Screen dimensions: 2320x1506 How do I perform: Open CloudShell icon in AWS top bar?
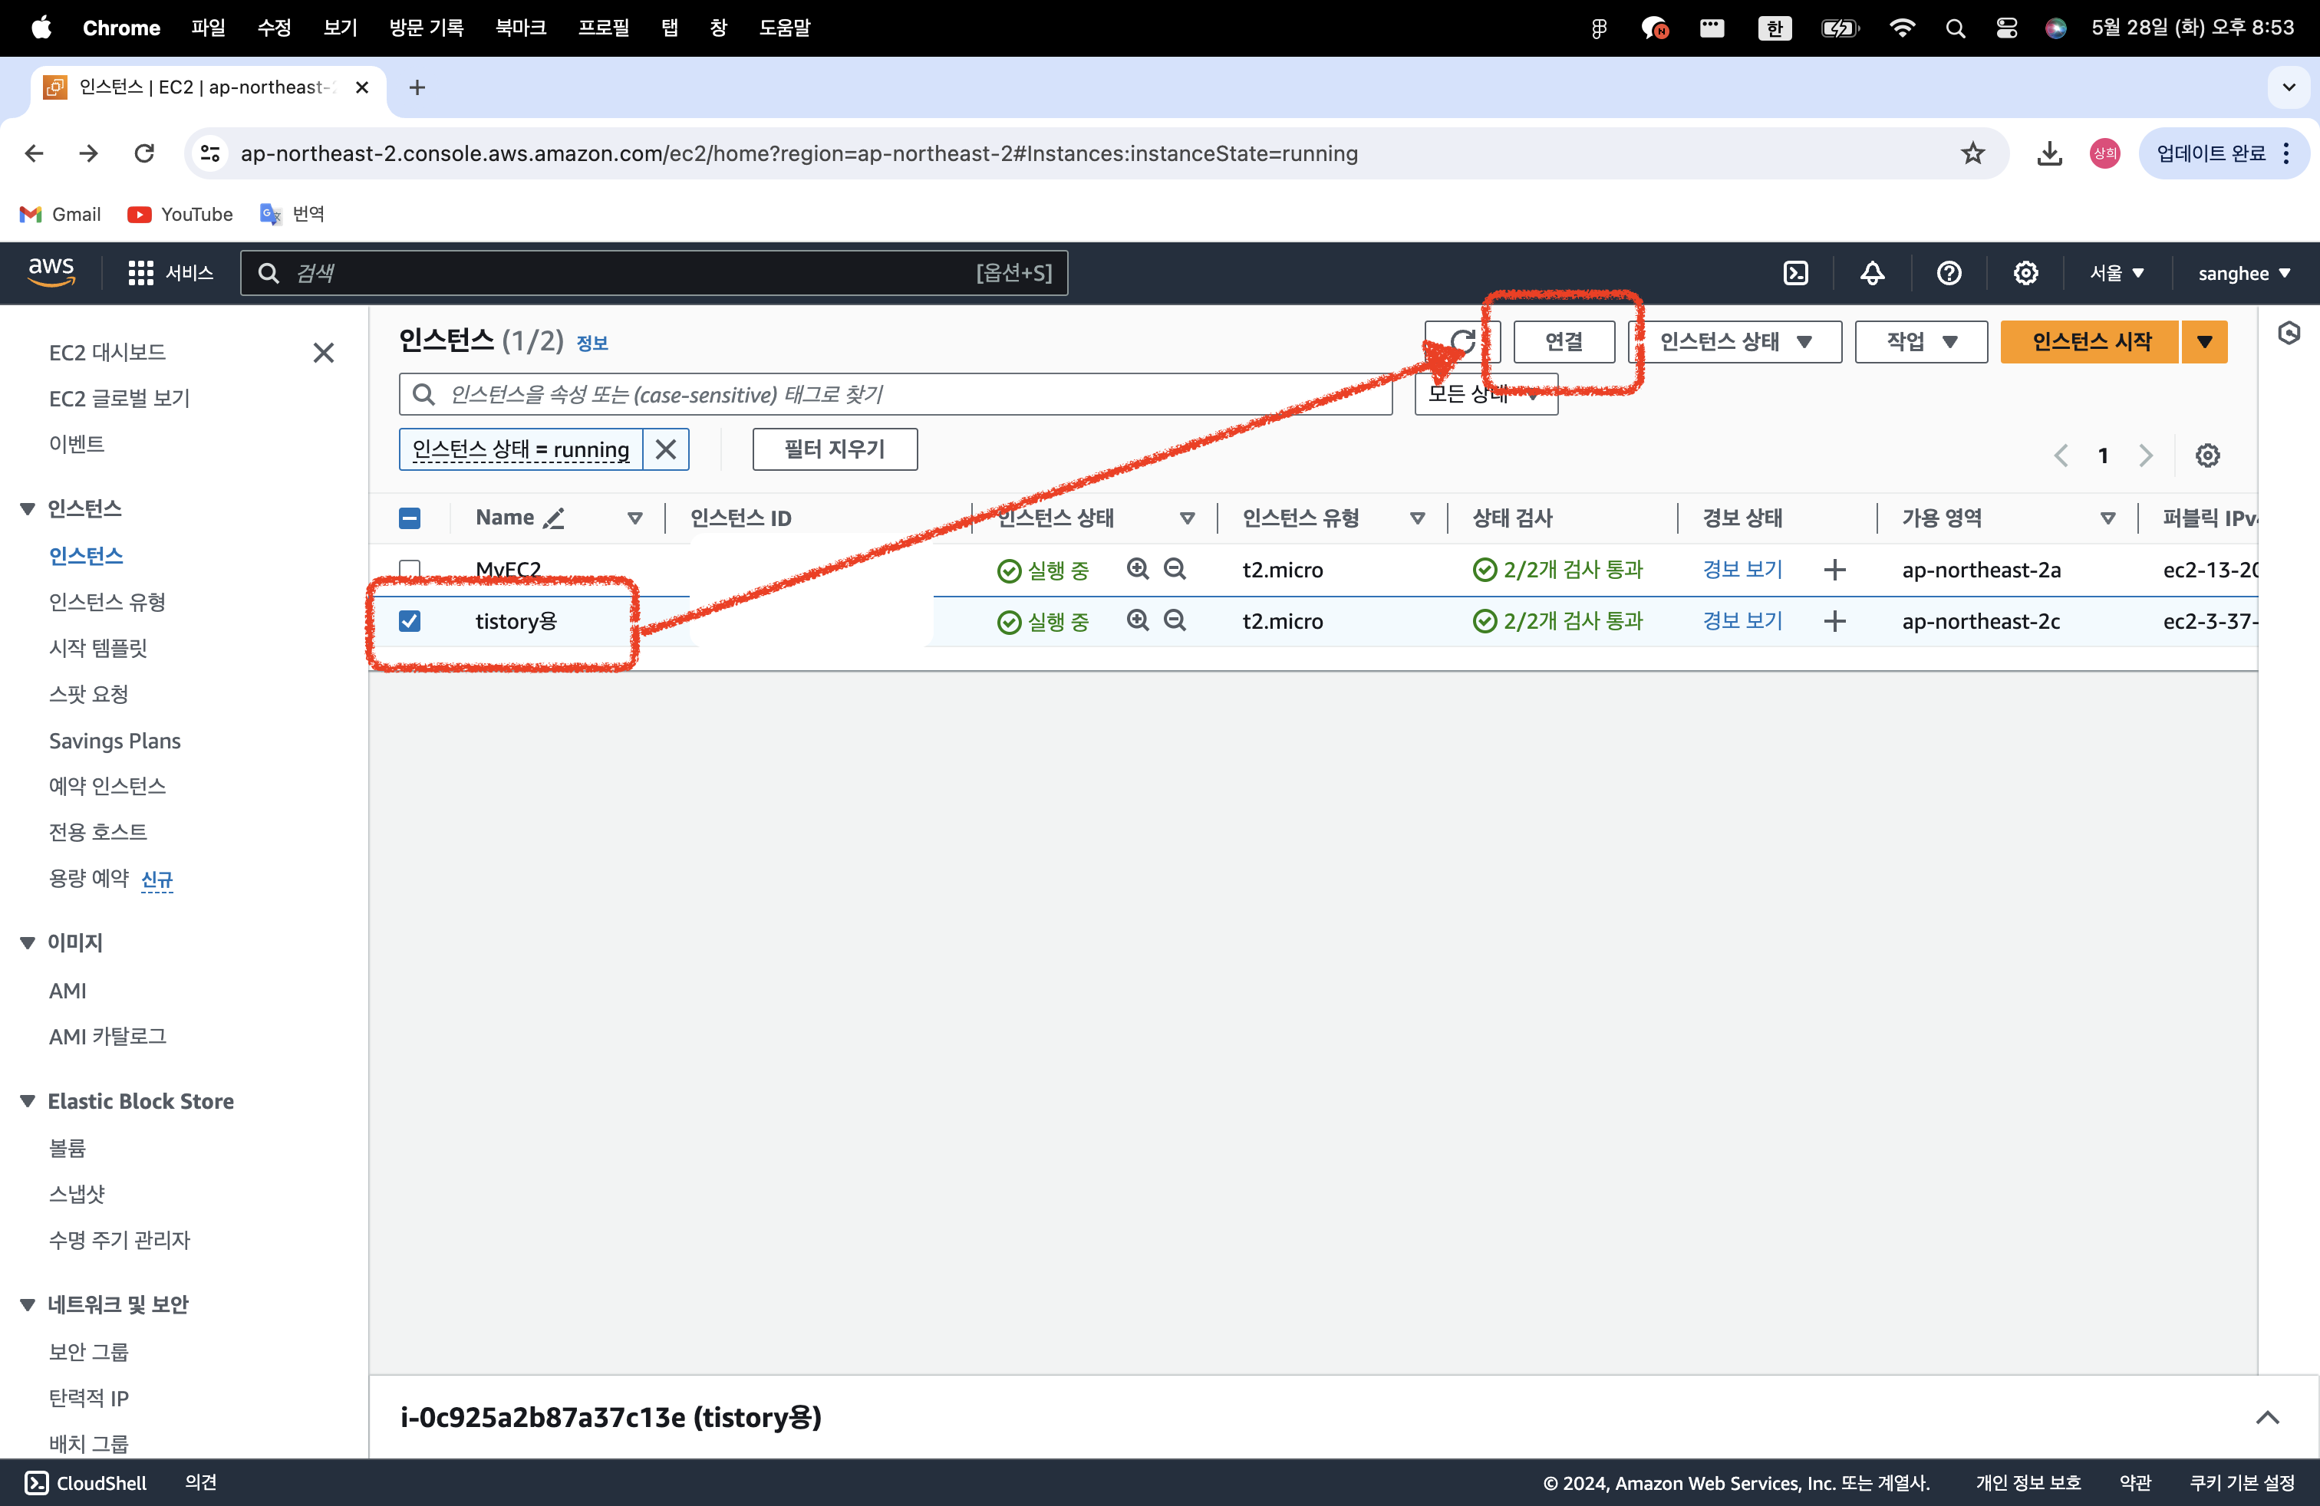click(1794, 274)
